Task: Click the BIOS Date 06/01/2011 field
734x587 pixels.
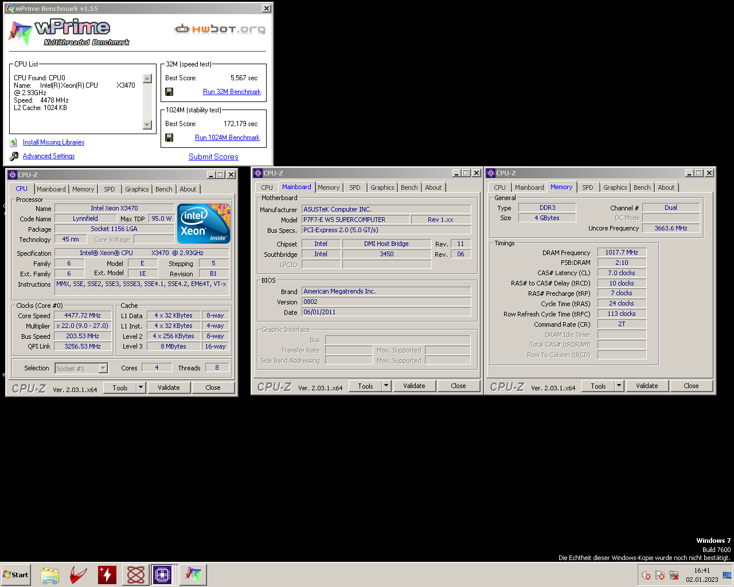Action: [x=386, y=312]
